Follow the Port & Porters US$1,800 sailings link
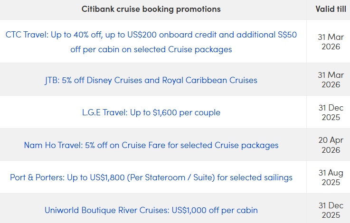 point(151,177)
